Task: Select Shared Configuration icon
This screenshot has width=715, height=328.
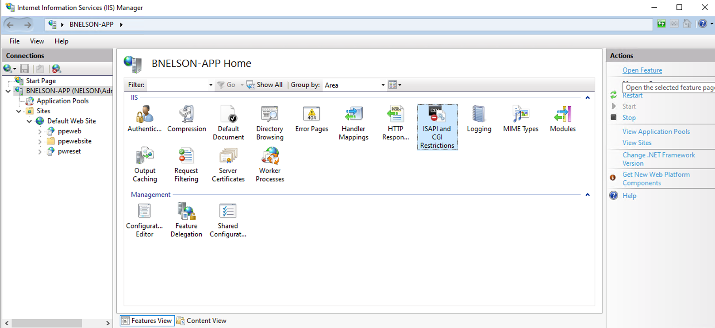Action: coord(228,220)
